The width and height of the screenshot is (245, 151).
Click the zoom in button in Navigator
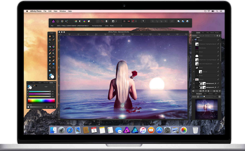(220, 97)
